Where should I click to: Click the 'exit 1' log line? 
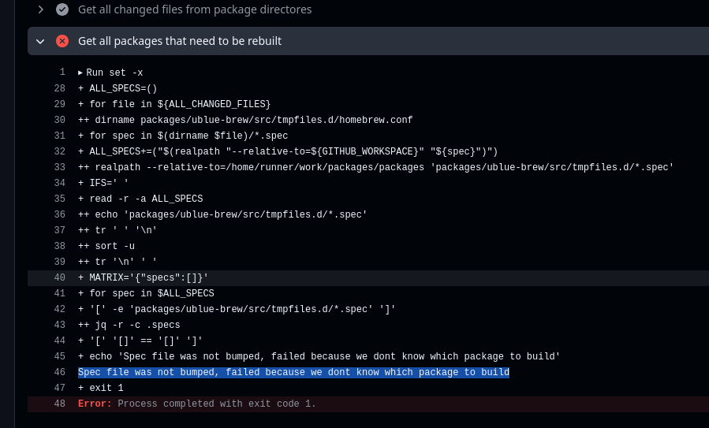[x=103, y=388]
